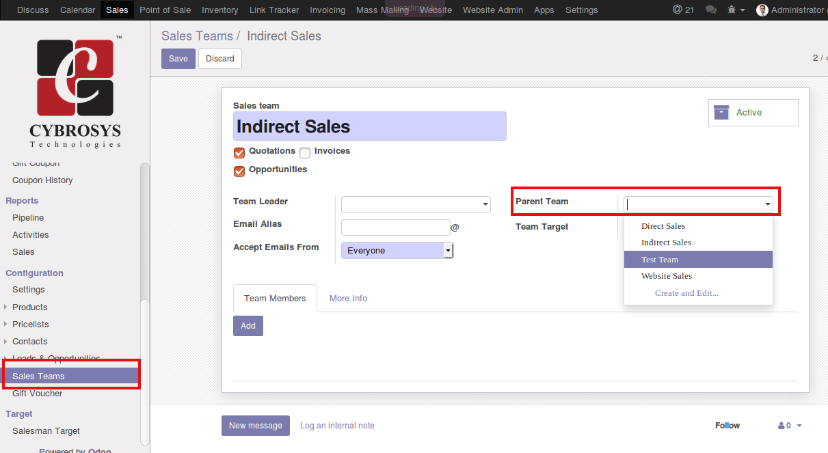Open the @ mentions counter showing 21
Screen dimensions: 828x453
pos(683,10)
